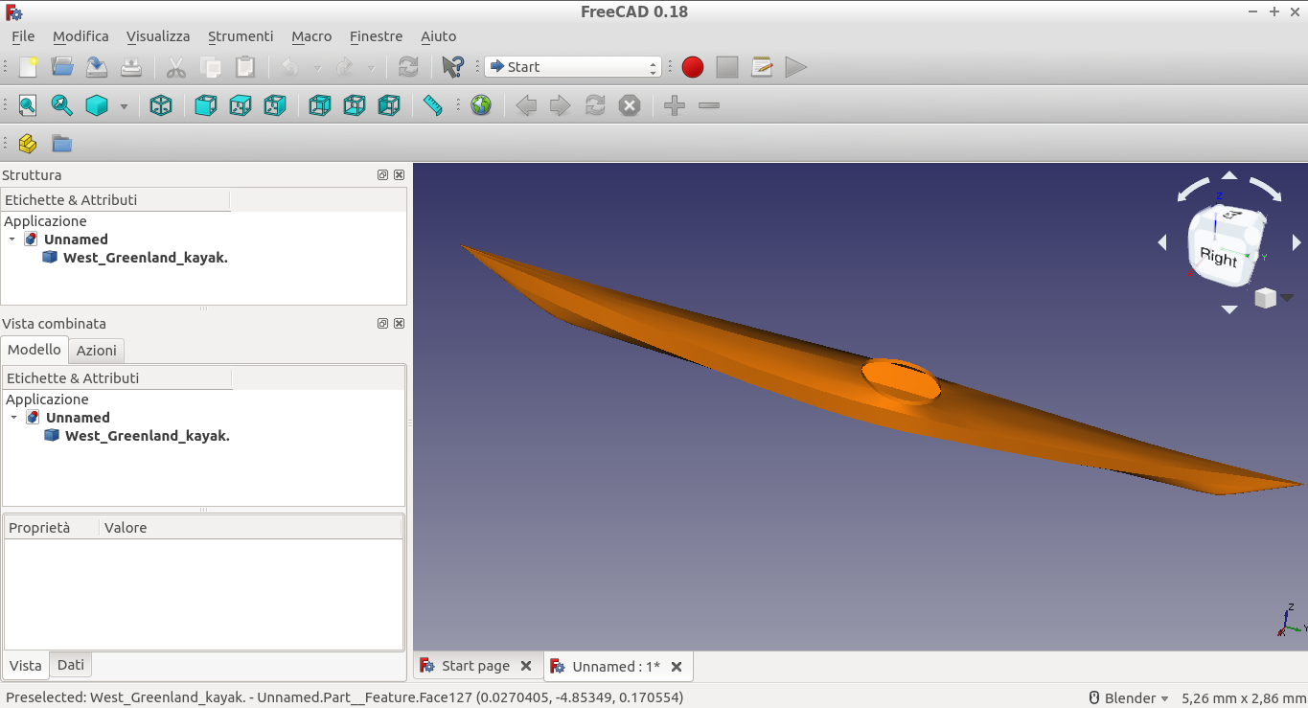Start macro recording with the red circle

[693, 67]
